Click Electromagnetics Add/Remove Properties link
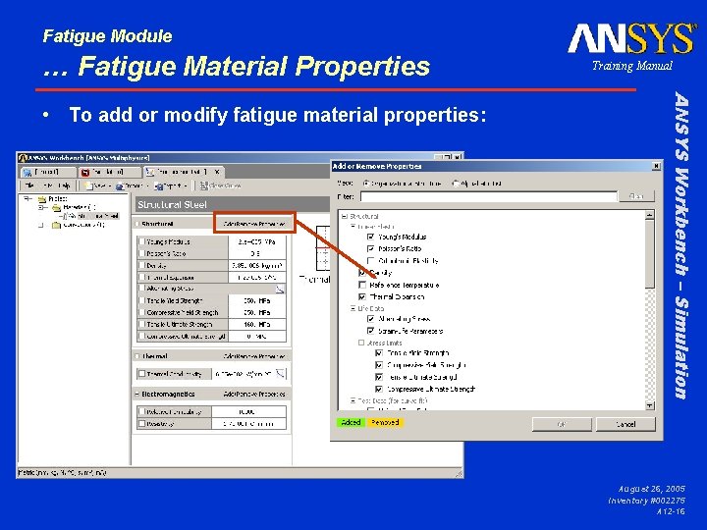 tap(254, 394)
